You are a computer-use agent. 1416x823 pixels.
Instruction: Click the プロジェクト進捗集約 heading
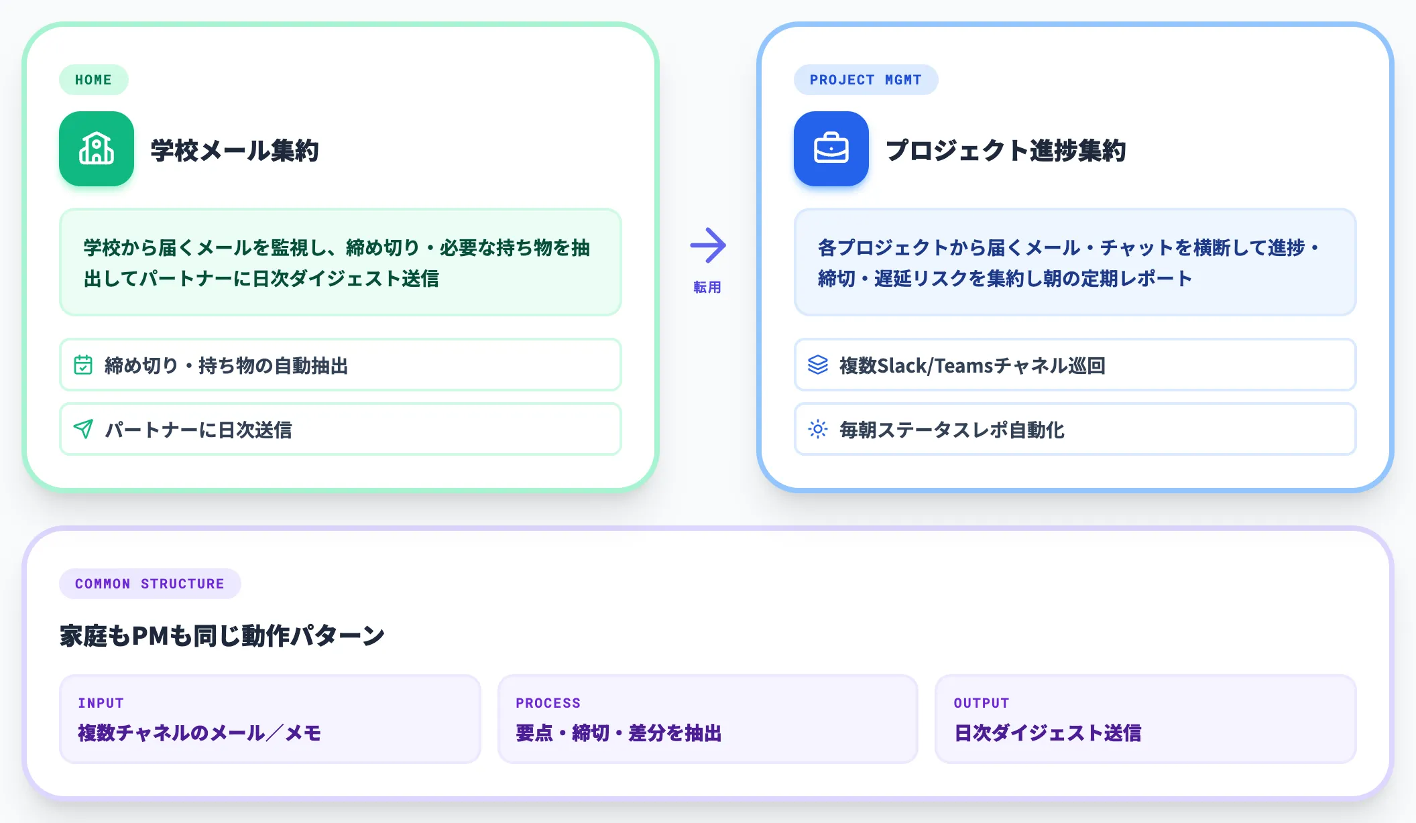click(1006, 150)
